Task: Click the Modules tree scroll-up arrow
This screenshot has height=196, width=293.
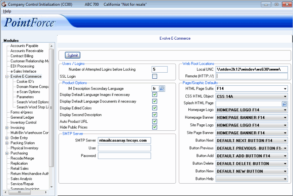Action: pyautogui.click(x=51, y=46)
